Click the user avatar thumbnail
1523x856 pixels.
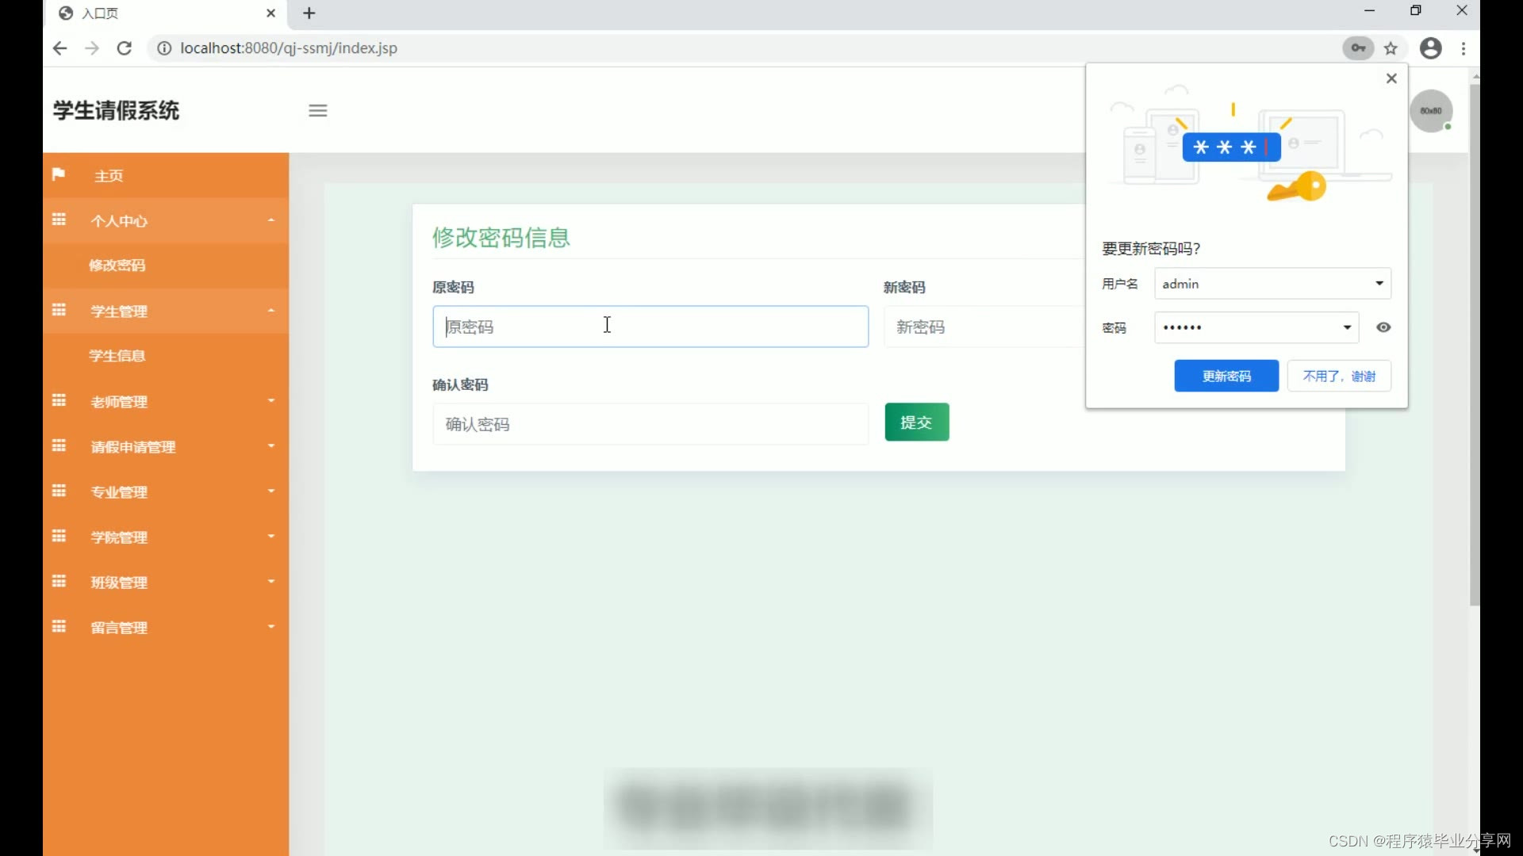point(1431,111)
